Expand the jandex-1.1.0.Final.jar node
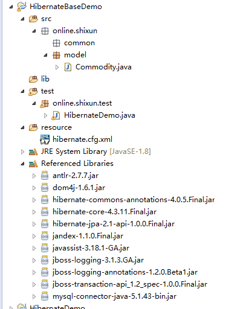 point(34,236)
